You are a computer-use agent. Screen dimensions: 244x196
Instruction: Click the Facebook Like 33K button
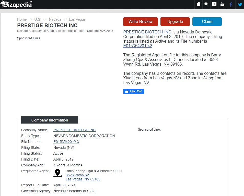click(134, 91)
